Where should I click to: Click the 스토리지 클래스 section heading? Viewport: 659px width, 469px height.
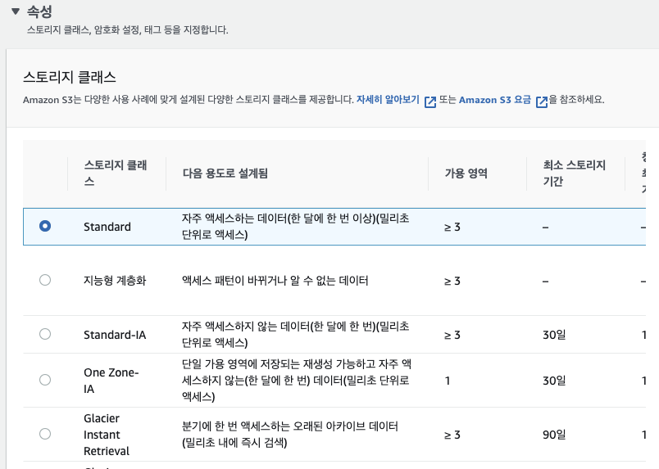[x=70, y=77]
